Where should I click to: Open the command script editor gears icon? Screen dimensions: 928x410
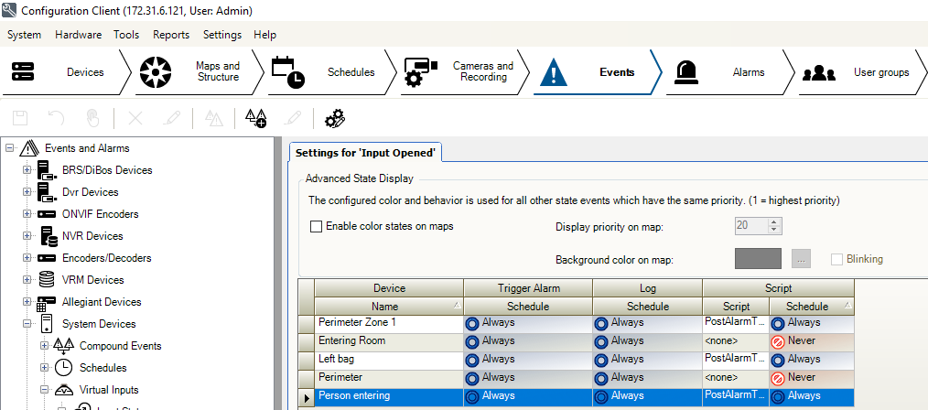coord(335,118)
